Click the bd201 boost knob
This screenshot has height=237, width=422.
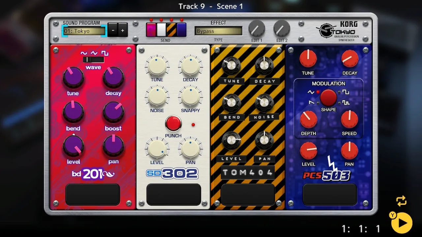(x=113, y=112)
